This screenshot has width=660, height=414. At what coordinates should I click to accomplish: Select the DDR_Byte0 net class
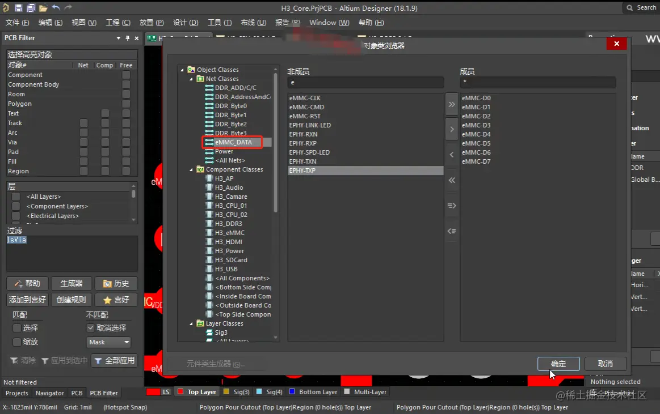pos(230,106)
